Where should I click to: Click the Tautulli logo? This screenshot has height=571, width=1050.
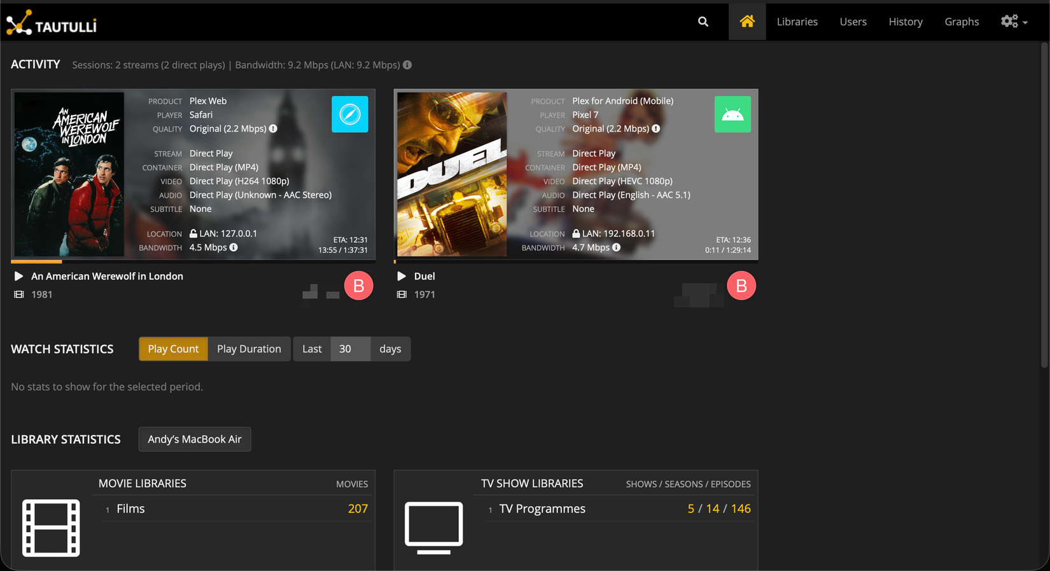click(52, 23)
